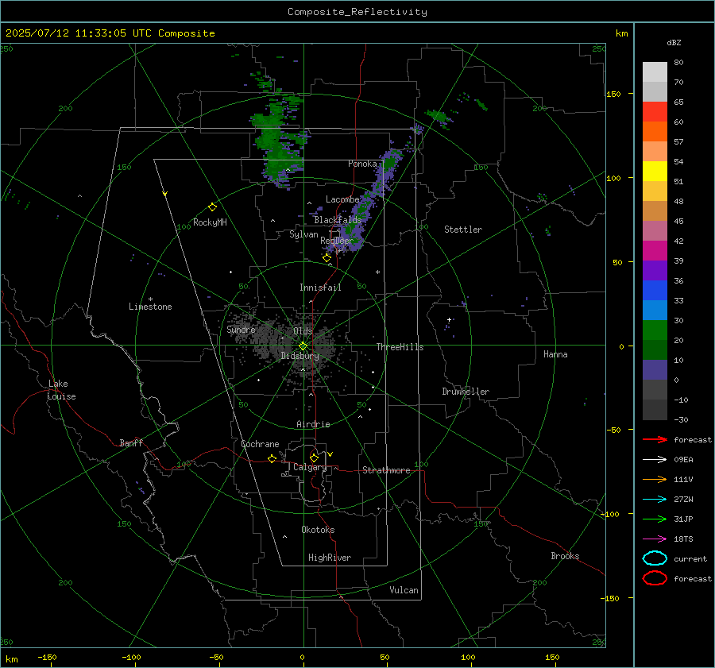Click the yellow diamond marker below Red Deer
This screenshot has height=668, width=715.
[x=327, y=258]
